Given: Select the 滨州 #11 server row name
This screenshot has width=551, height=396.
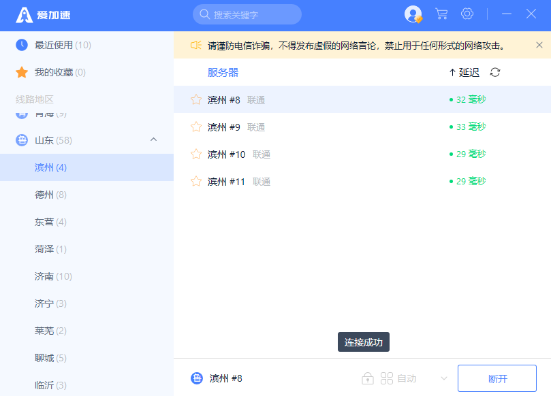Looking at the screenshot, I should pyautogui.click(x=226, y=182).
